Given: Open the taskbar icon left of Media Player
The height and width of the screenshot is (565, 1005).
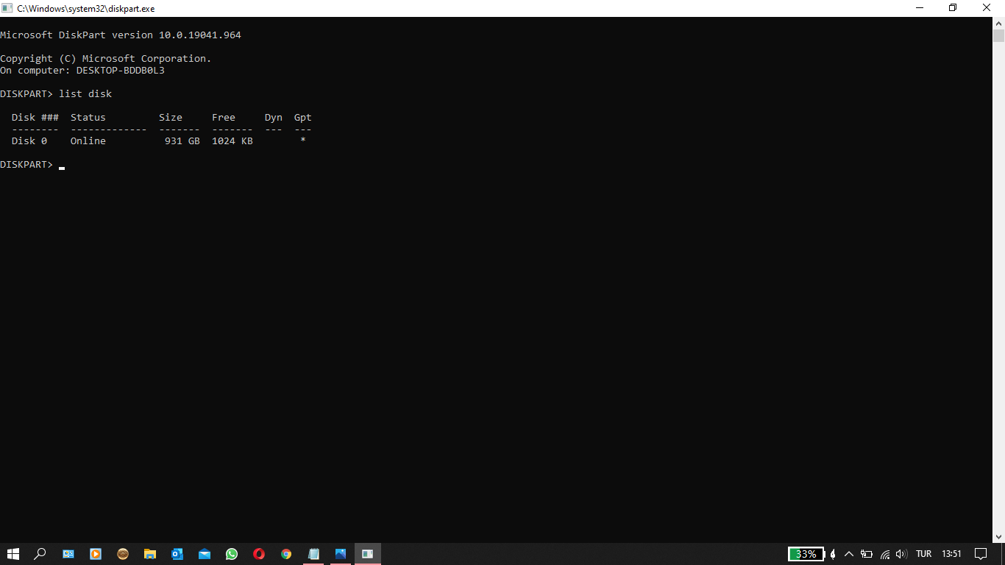Looking at the screenshot, I should [x=68, y=554].
